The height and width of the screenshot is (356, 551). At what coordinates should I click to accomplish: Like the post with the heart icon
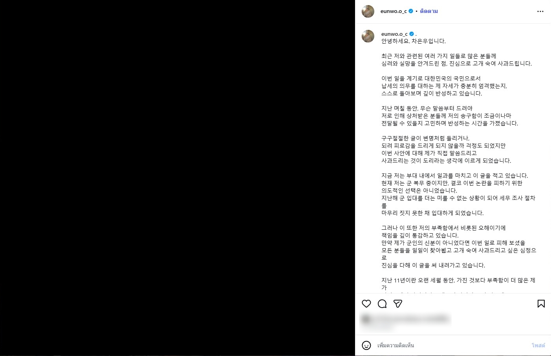click(x=366, y=304)
